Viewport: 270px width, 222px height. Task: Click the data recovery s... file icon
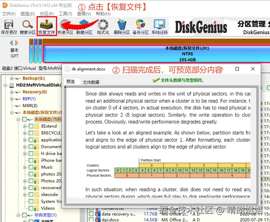[98, 214]
